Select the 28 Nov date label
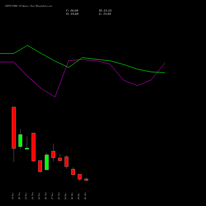Screen dimensions: 206x206 [59, 196]
